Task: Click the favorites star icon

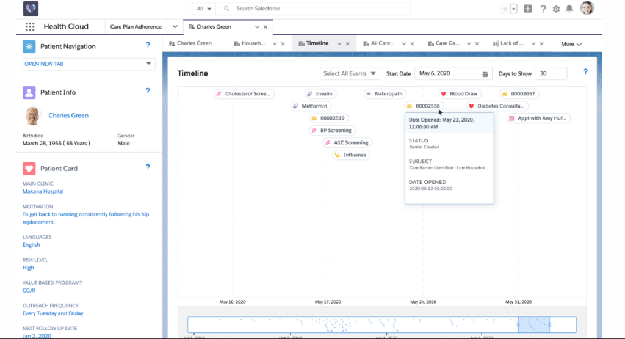Action: click(505, 9)
